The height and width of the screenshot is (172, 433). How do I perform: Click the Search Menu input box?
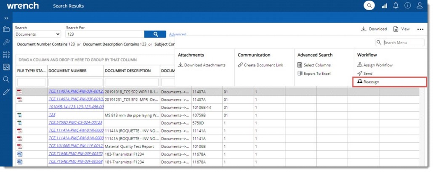[401, 42]
